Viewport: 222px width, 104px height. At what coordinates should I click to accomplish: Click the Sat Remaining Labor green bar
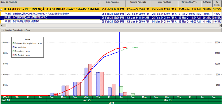(x=121, y=90)
